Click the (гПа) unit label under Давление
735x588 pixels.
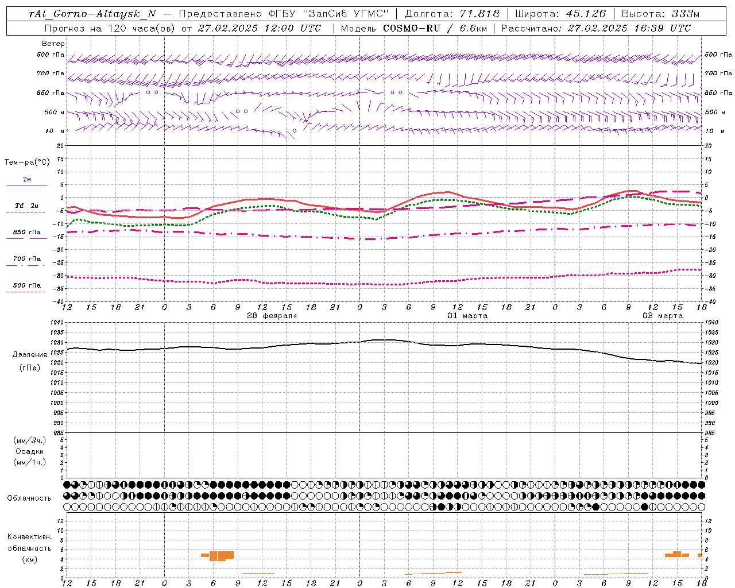click(x=30, y=367)
